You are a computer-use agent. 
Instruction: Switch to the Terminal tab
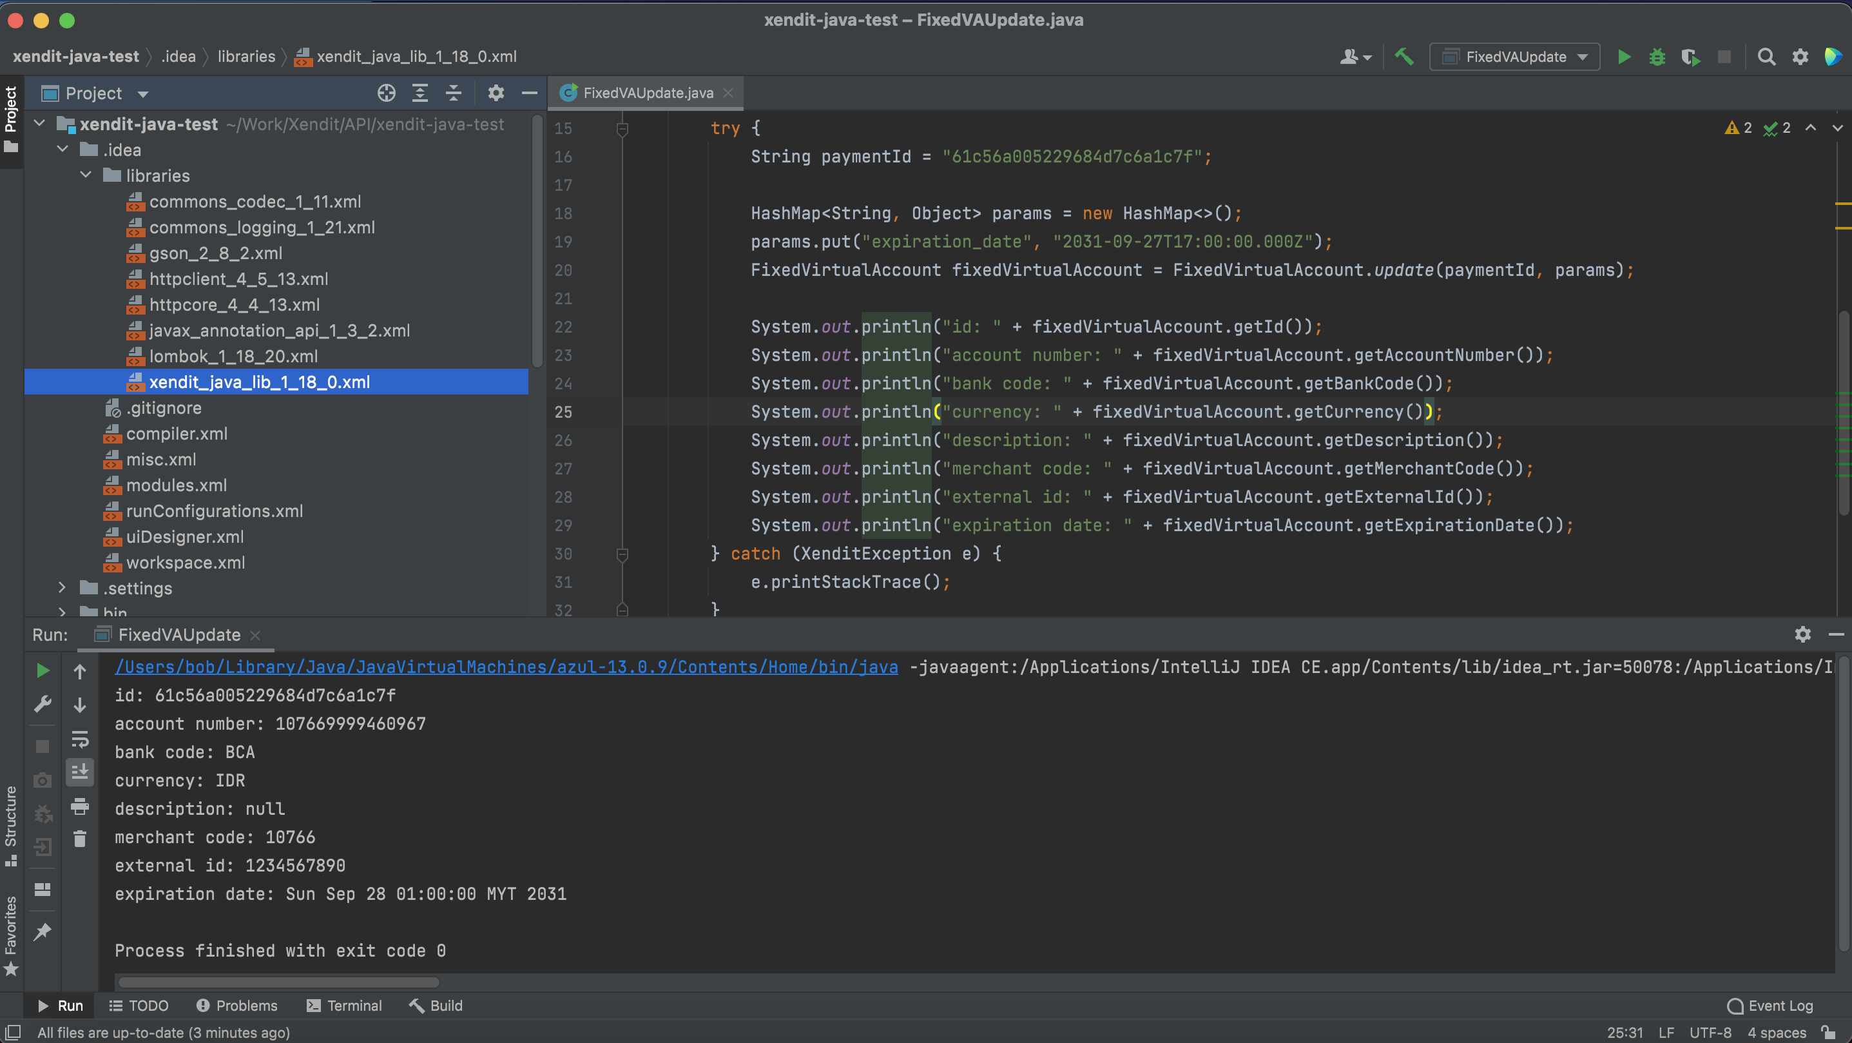coord(343,1005)
